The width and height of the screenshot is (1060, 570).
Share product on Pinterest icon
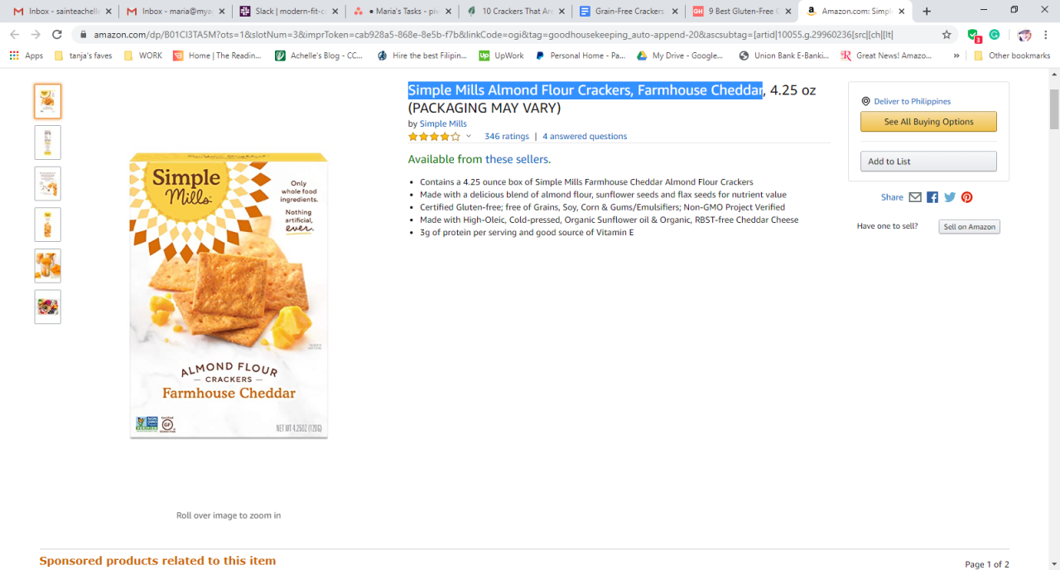[966, 197]
